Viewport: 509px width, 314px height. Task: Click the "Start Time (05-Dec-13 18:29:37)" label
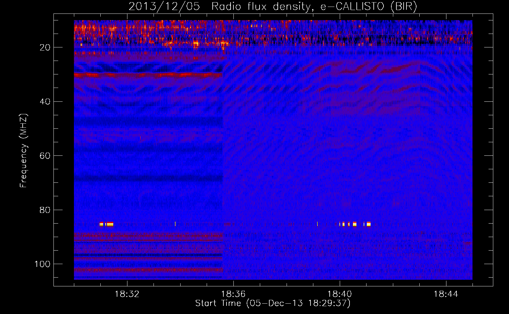[x=273, y=303]
